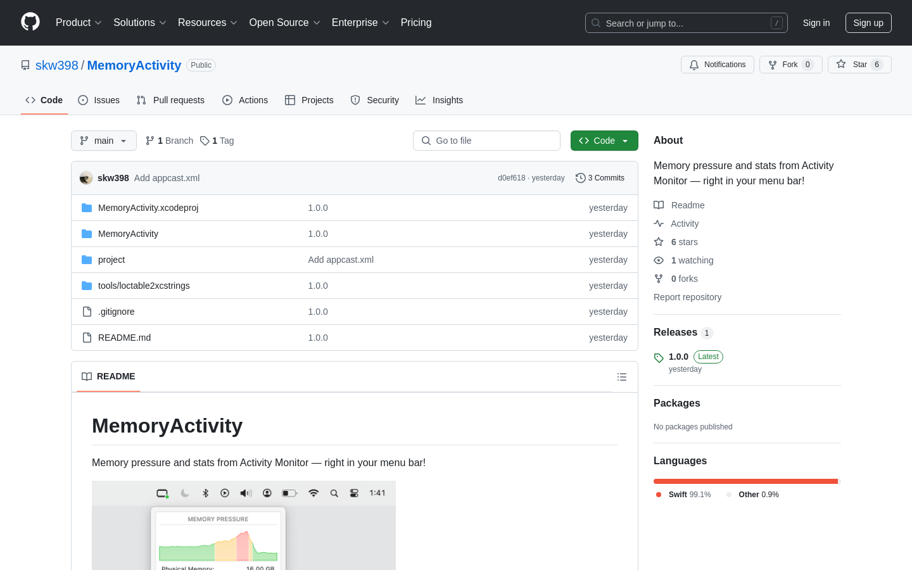This screenshot has height=570, width=912.
Task: Open the MemoryActivity folder in file list
Action: (x=128, y=234)
